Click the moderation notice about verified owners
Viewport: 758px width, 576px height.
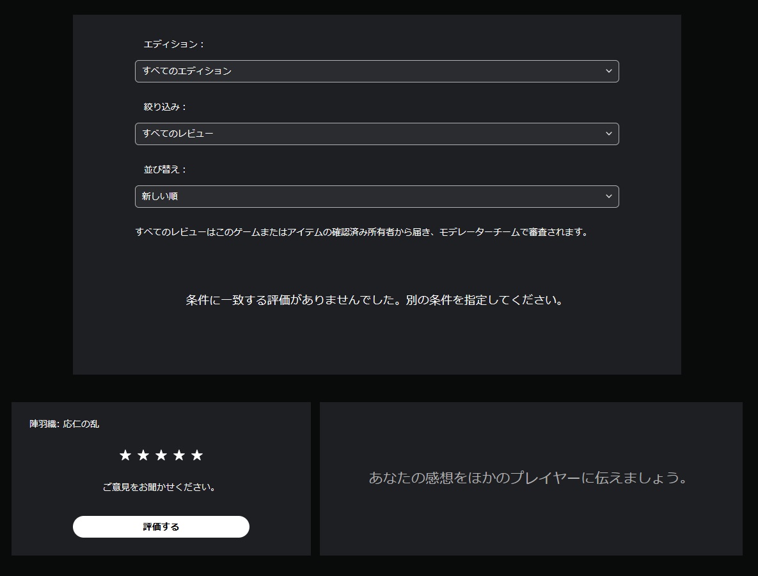(362, 232)
